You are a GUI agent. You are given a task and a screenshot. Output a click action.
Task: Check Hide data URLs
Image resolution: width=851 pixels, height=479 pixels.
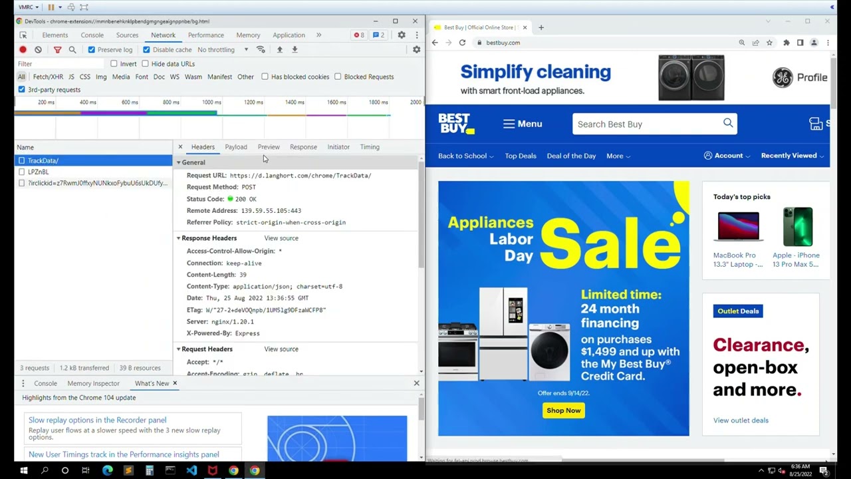(145, 64)
